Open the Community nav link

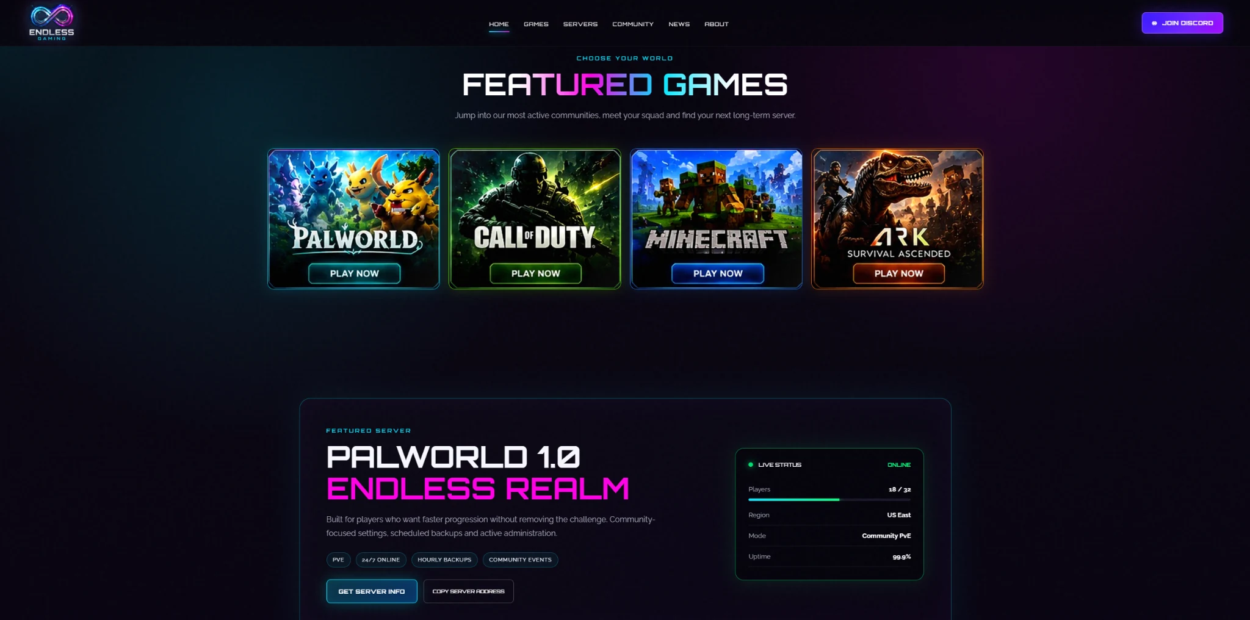[x=633, y=24]
